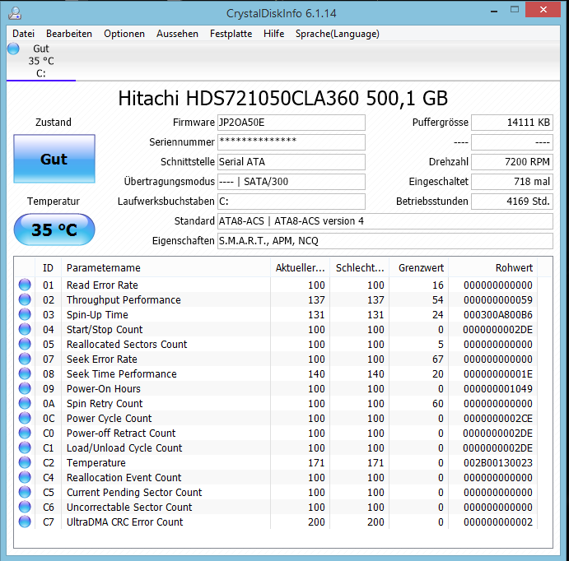Click status orb for UltraDMA CRC Error Count
Image resolution: width=569 pixels, height=561 pixels.
click(x=25, y=522)
